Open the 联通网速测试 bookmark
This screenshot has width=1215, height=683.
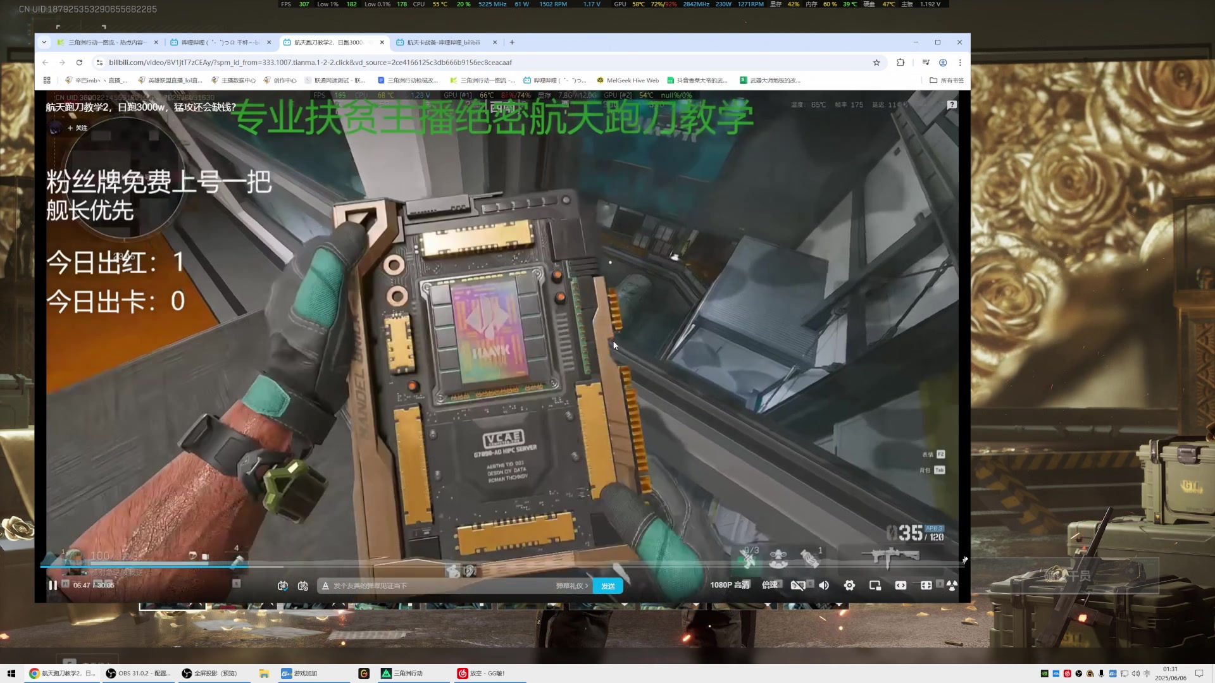click(335, 80)
